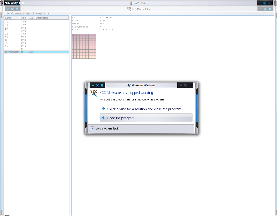The width and height of the screenshot is (277, 216).
Task: Click the four-arrow icon in XCC Mixer title bar
Action: click(13, 9)
